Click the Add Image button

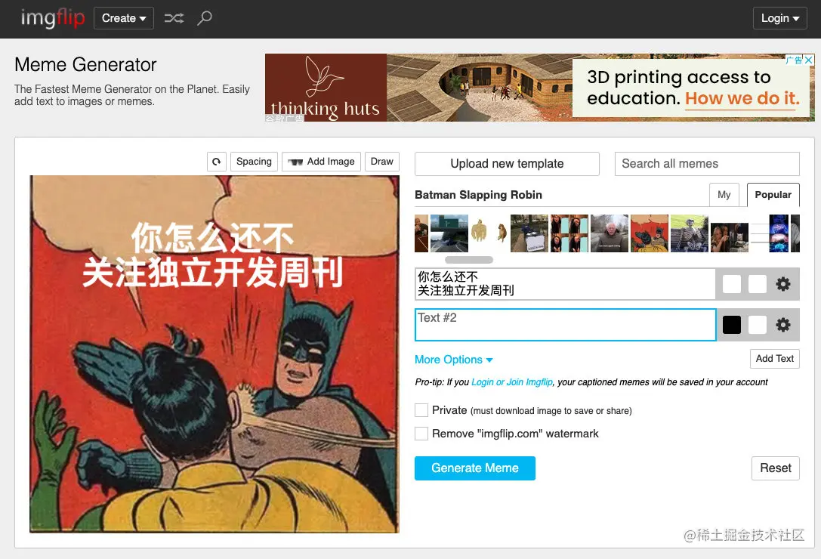coord(321,162)
